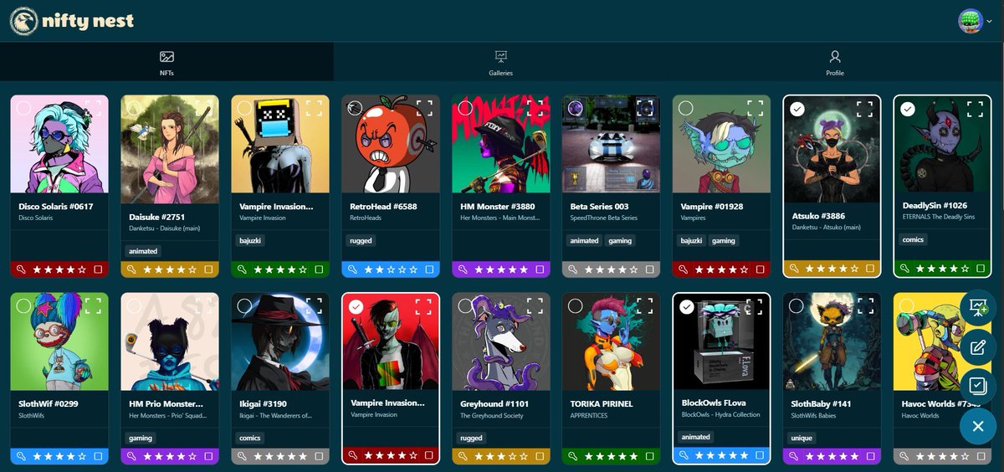Open fullscreen view of Disco Solaris #0617
Viewport: 1004px width, 472px height.
point(93,108)
